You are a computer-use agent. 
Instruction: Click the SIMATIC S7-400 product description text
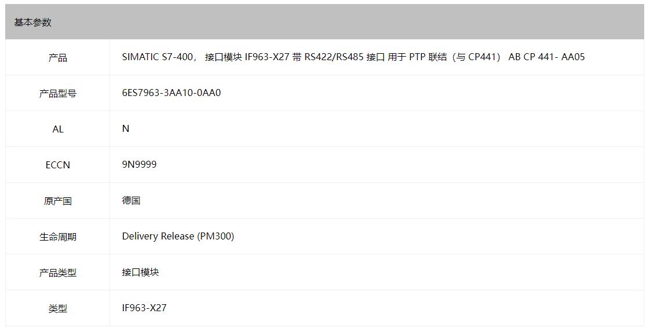[x=353, y=57]
